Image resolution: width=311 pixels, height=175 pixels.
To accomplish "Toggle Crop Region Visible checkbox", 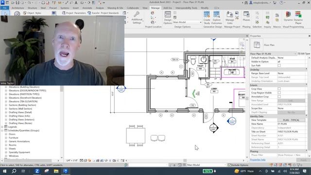I will coord(279,93).
